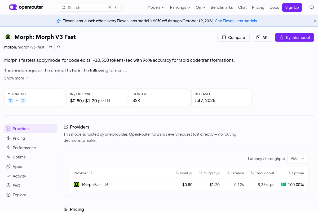Click the Morph: Morph V3 Fast title

[x=45, y=37]
